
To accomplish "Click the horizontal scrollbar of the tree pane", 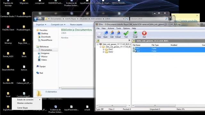I will [112, 105].
